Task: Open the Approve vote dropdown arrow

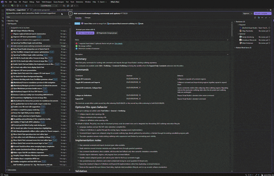Action: [252, 13]
